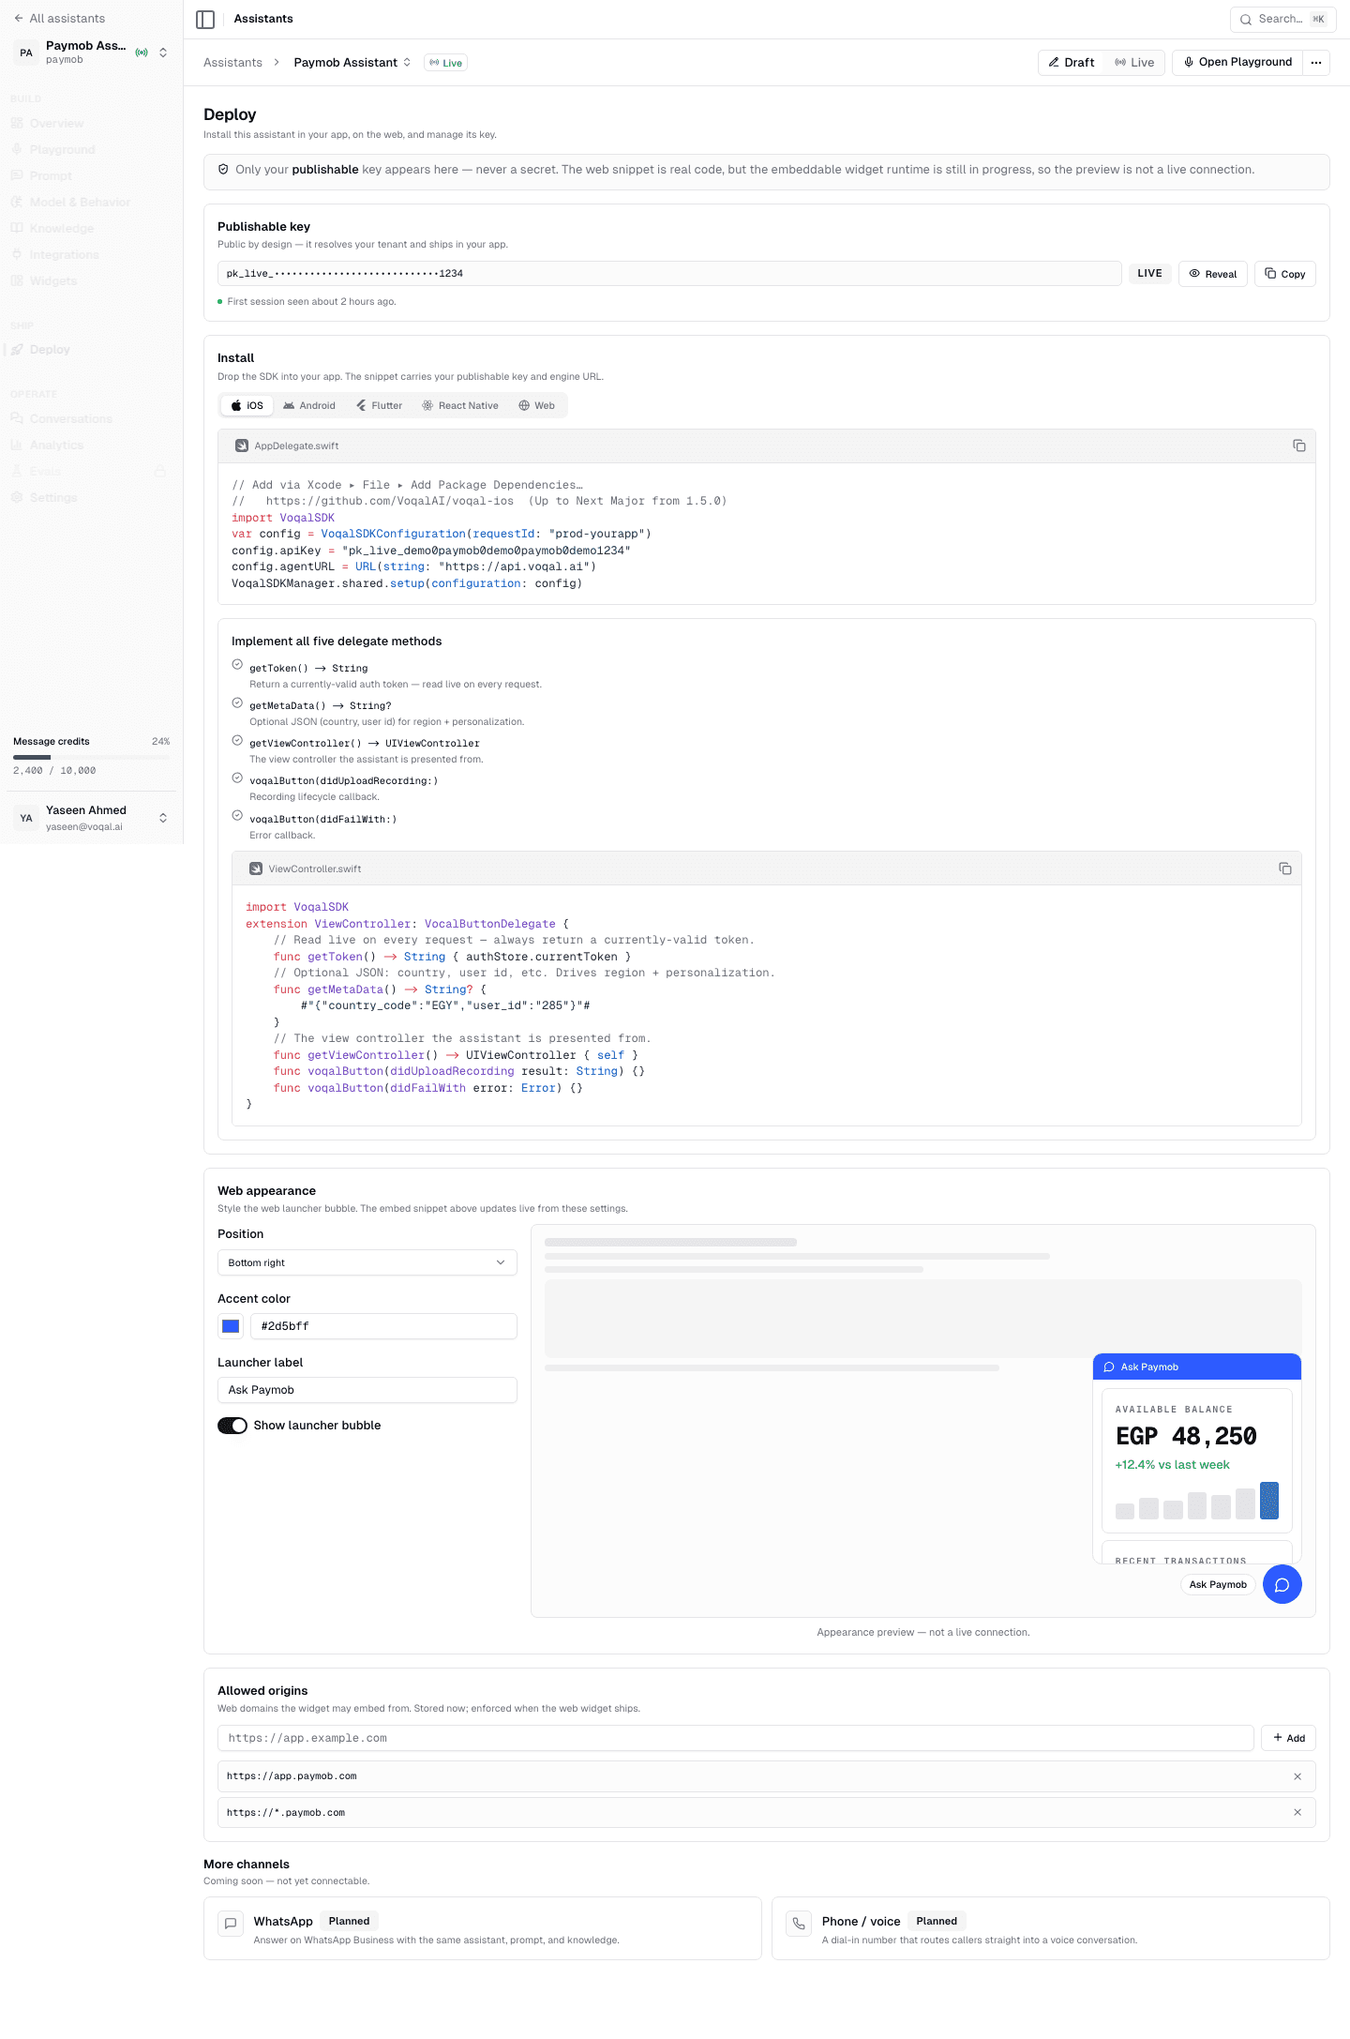Click the Deploy rocket icon in sidebar
Viewport: 1350px width, 2039px height.
pyautogui.click(x=17, y=349)
